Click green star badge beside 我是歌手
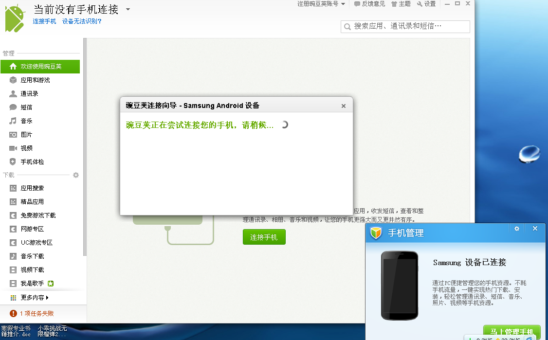 pyautogui.click(x=51, y=284)
